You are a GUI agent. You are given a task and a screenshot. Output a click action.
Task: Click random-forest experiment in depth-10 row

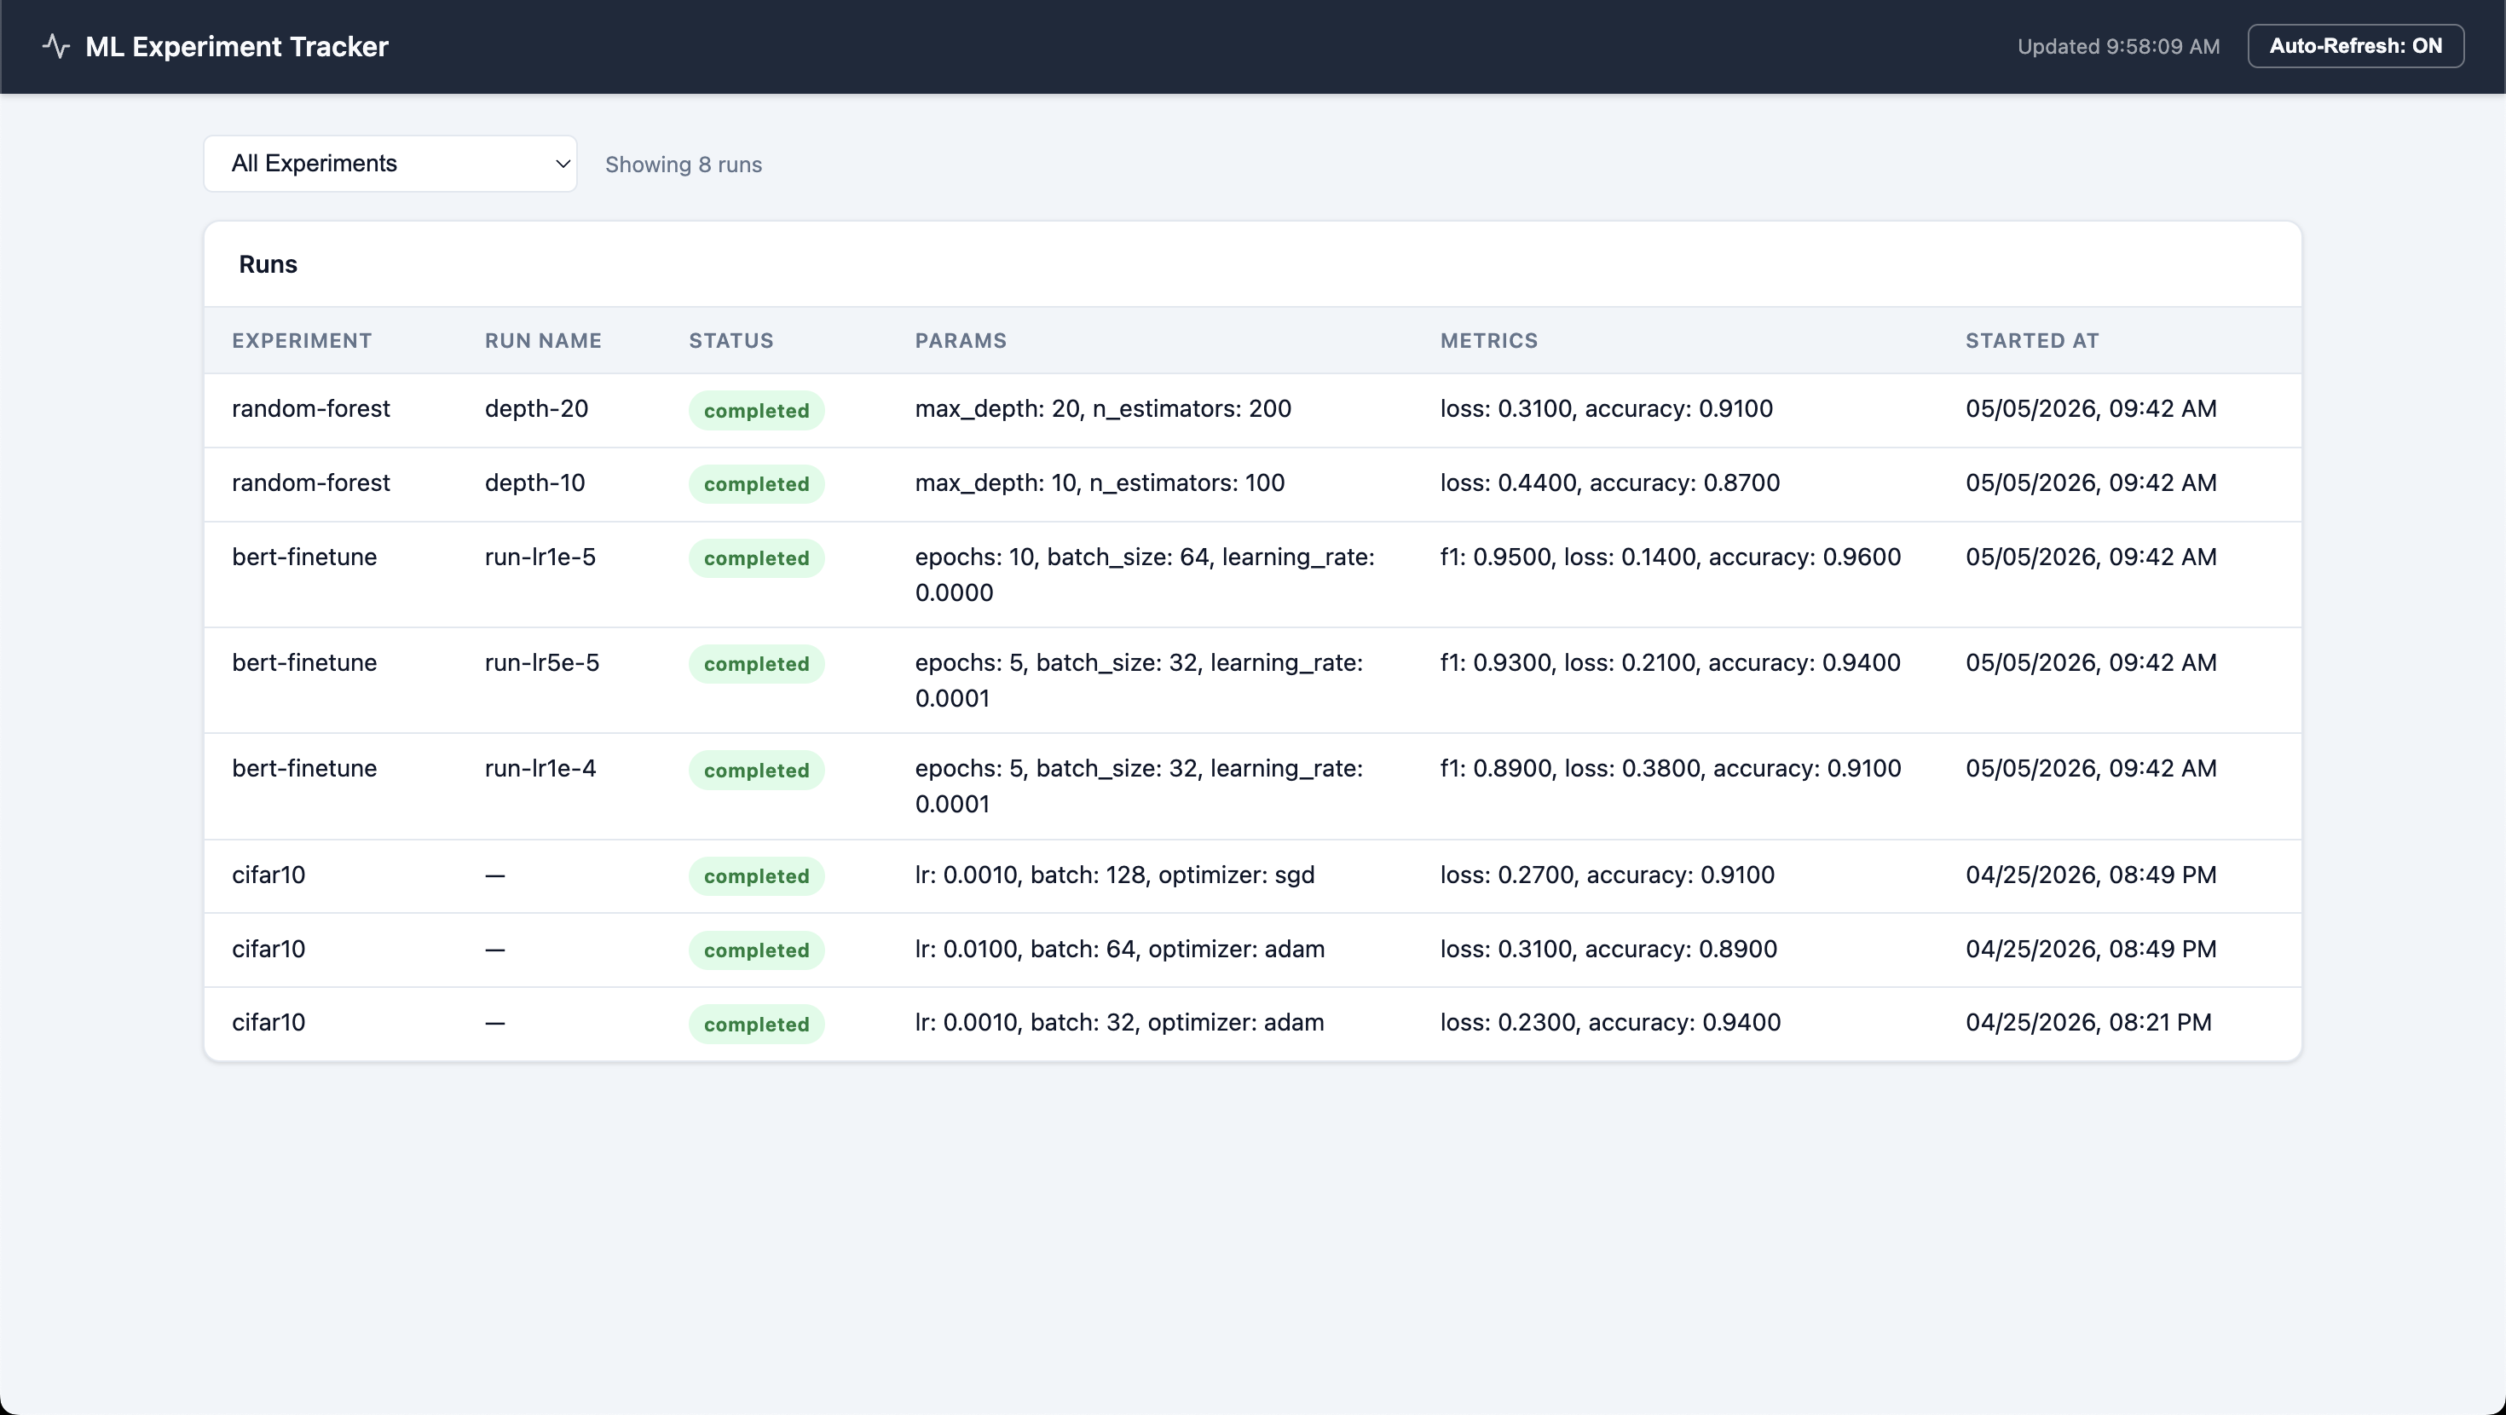310,482
